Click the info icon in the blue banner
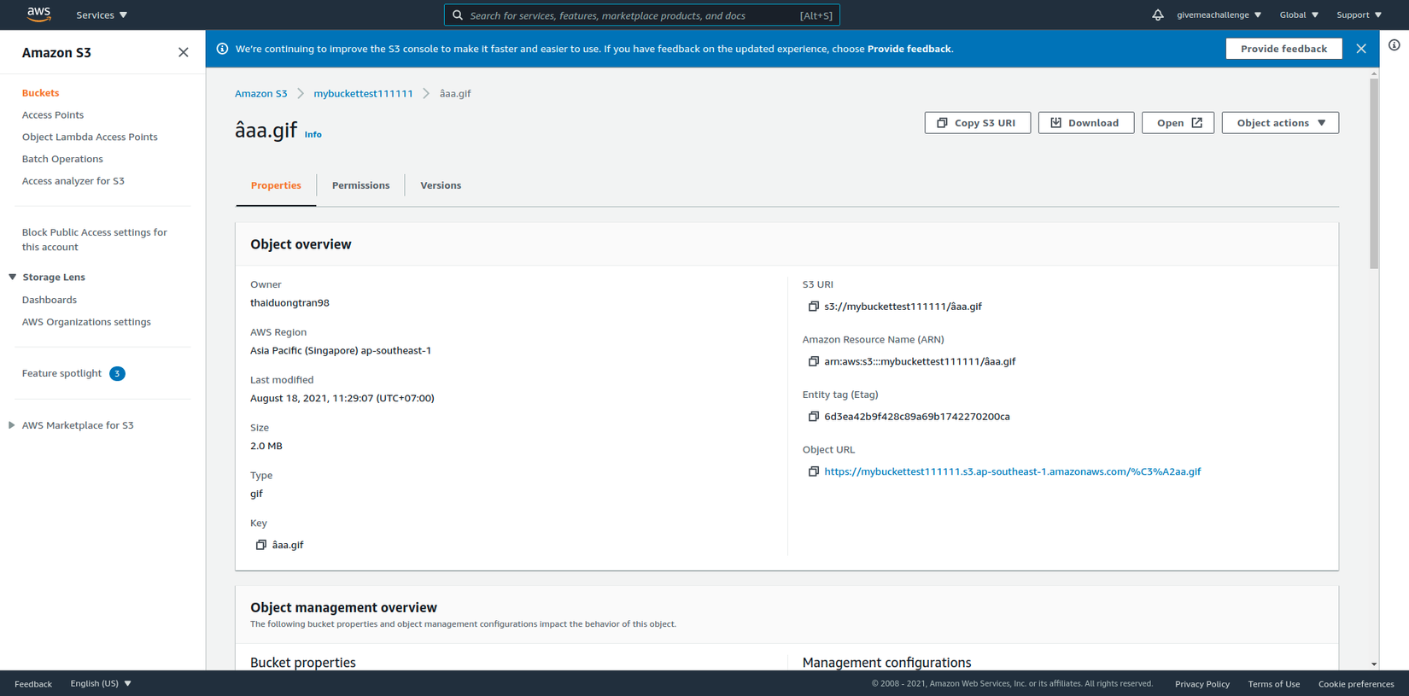1409x696 pixels. (x=222, y=49)
